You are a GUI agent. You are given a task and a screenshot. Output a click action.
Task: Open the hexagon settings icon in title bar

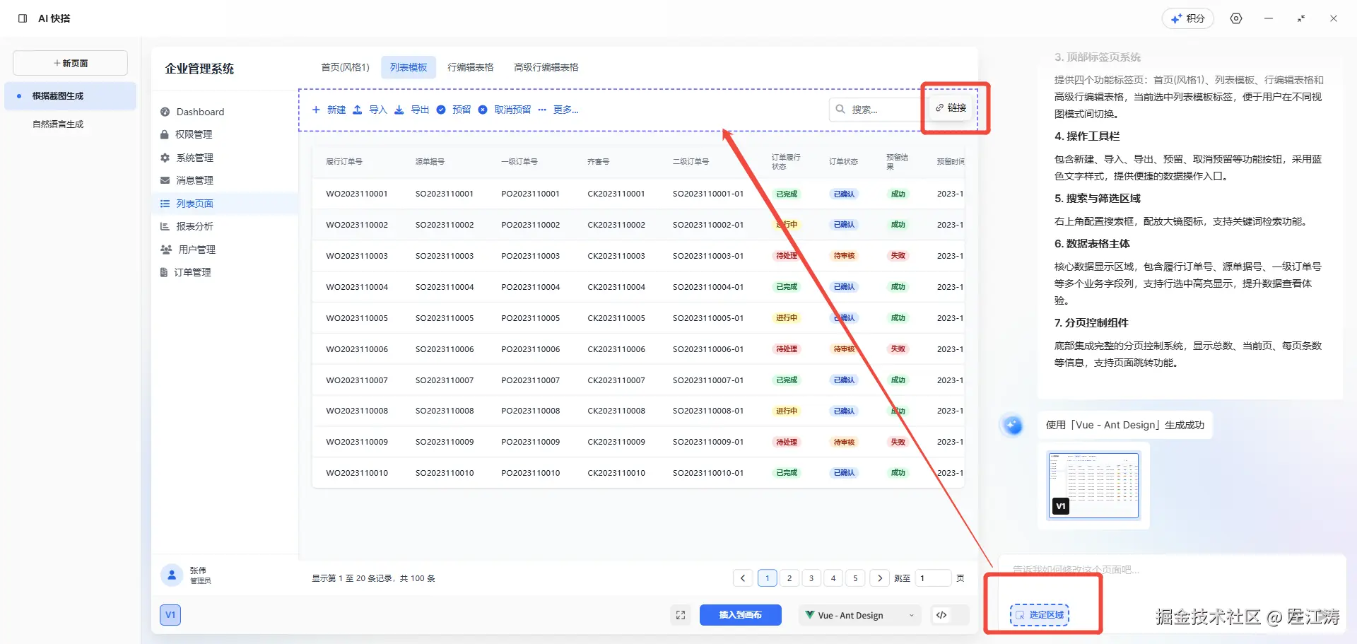coord(1236,18)
